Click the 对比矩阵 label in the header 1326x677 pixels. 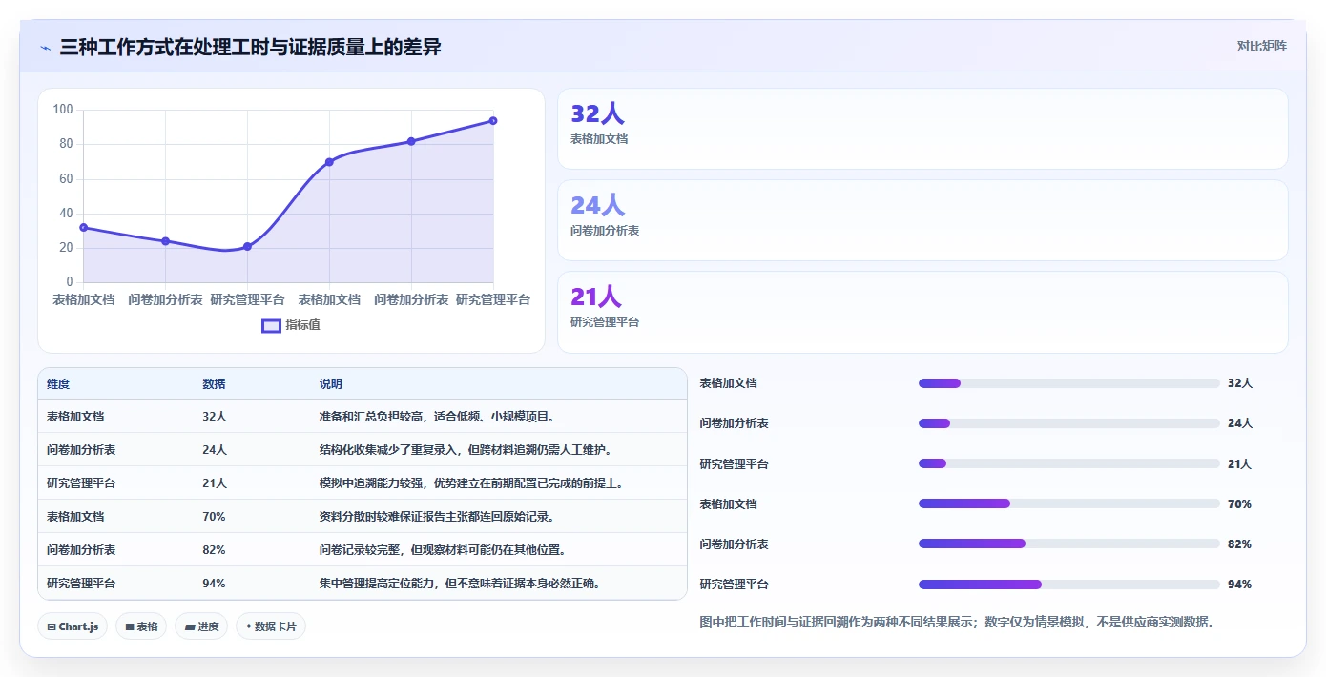point(1261,47)
